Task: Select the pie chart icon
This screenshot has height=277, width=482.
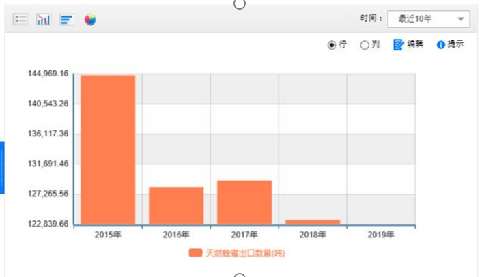Action: click(x=90, y=20)
